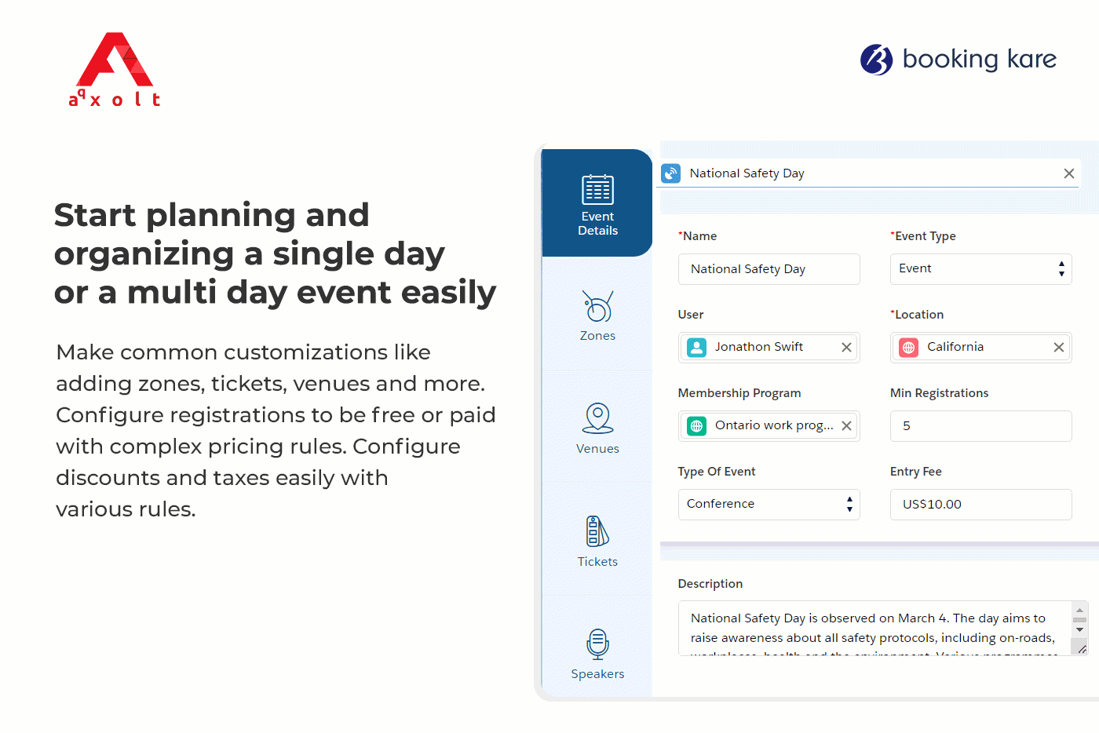Click the Jonathon Swift user avatar icon
This screenshot has width=1099, height=733.
[696, 347]
